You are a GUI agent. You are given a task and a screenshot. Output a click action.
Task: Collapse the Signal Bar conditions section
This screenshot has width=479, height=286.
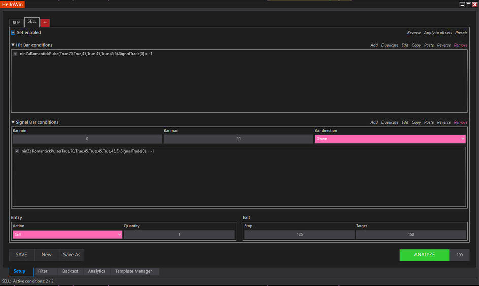click(x=13, y=122)
